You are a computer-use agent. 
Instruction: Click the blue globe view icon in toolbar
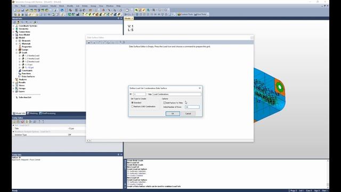click(62, 10)
